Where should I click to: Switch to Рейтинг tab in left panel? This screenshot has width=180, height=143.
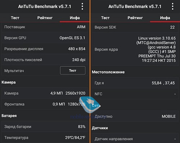click(45, 18)
